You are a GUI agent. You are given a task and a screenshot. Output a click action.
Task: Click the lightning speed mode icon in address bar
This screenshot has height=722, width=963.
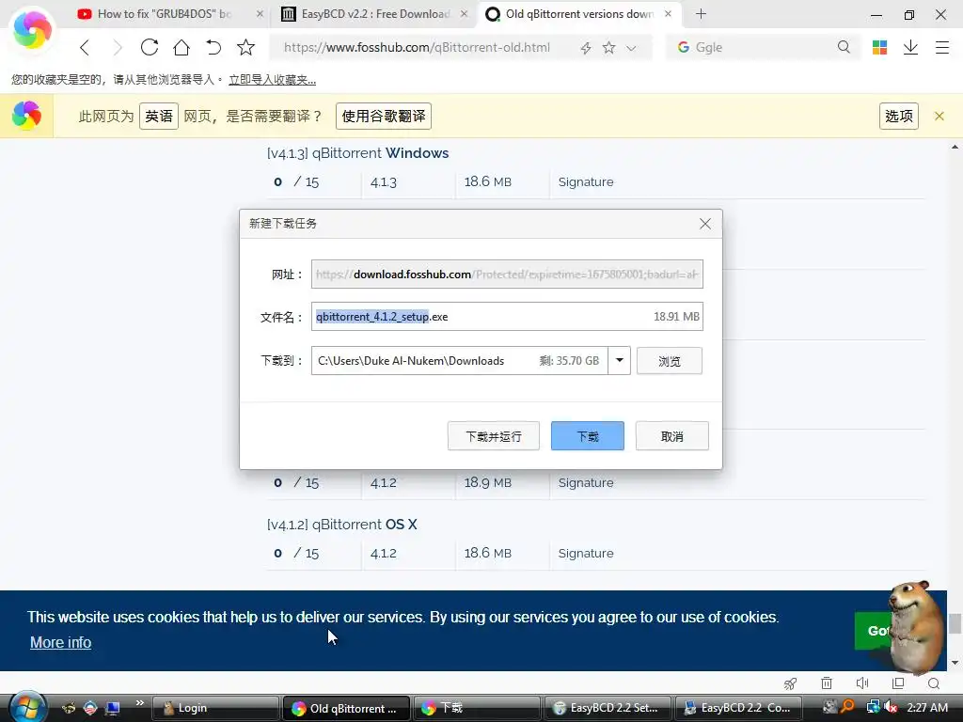586,48
